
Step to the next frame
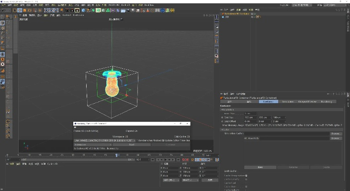169,159
